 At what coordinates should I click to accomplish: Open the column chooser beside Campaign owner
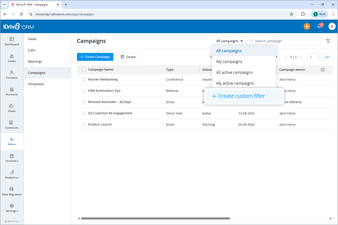[323, 69]
